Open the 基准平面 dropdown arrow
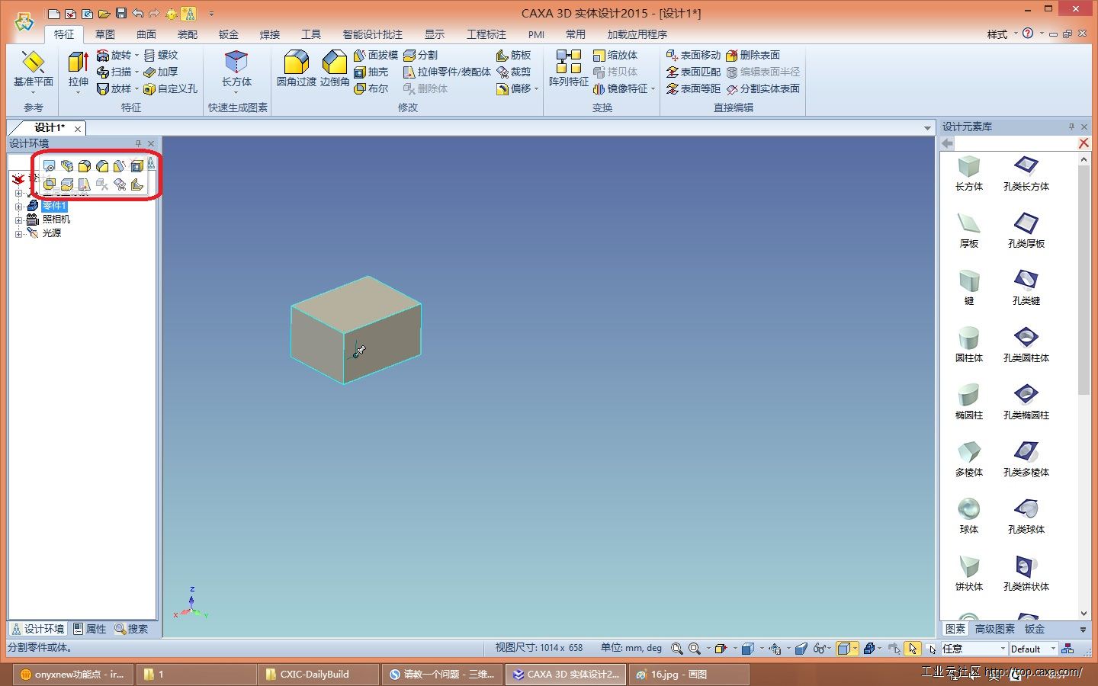 point(34,92)
